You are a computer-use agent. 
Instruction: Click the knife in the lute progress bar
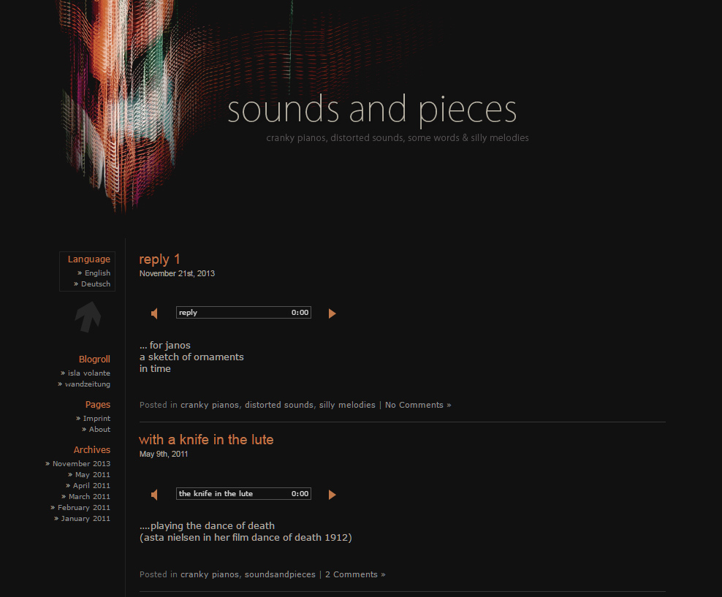243,494
